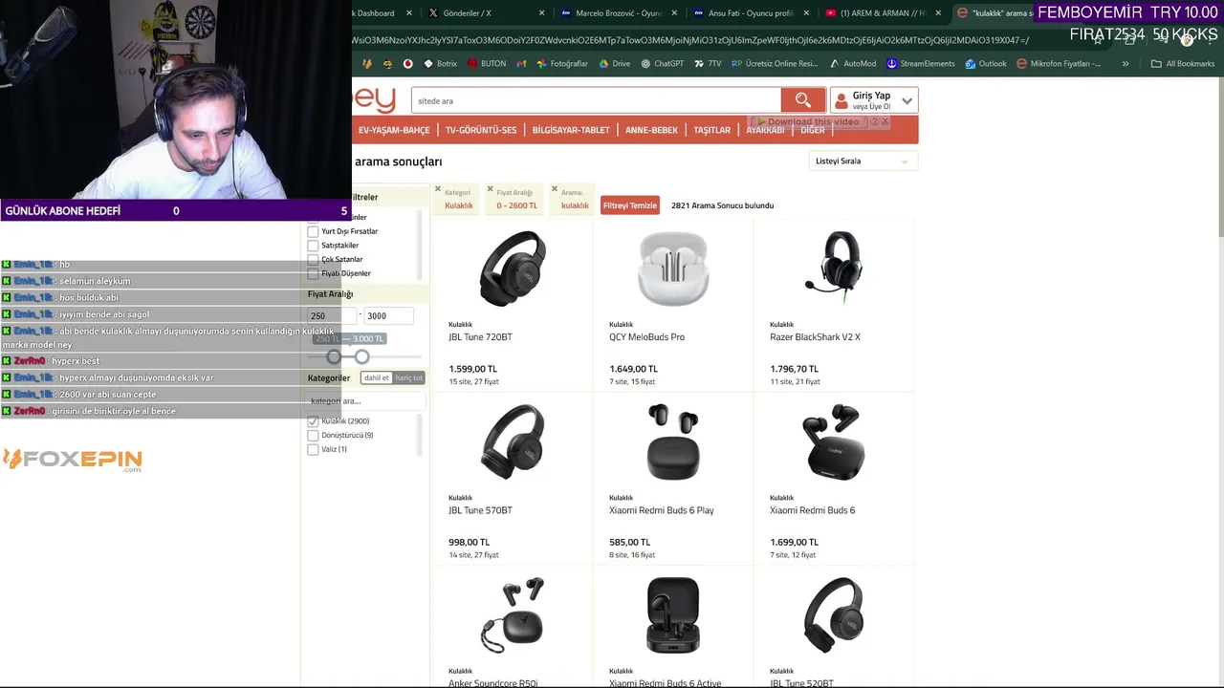Open the Listeyi Sırala sort dropdown

863,161
